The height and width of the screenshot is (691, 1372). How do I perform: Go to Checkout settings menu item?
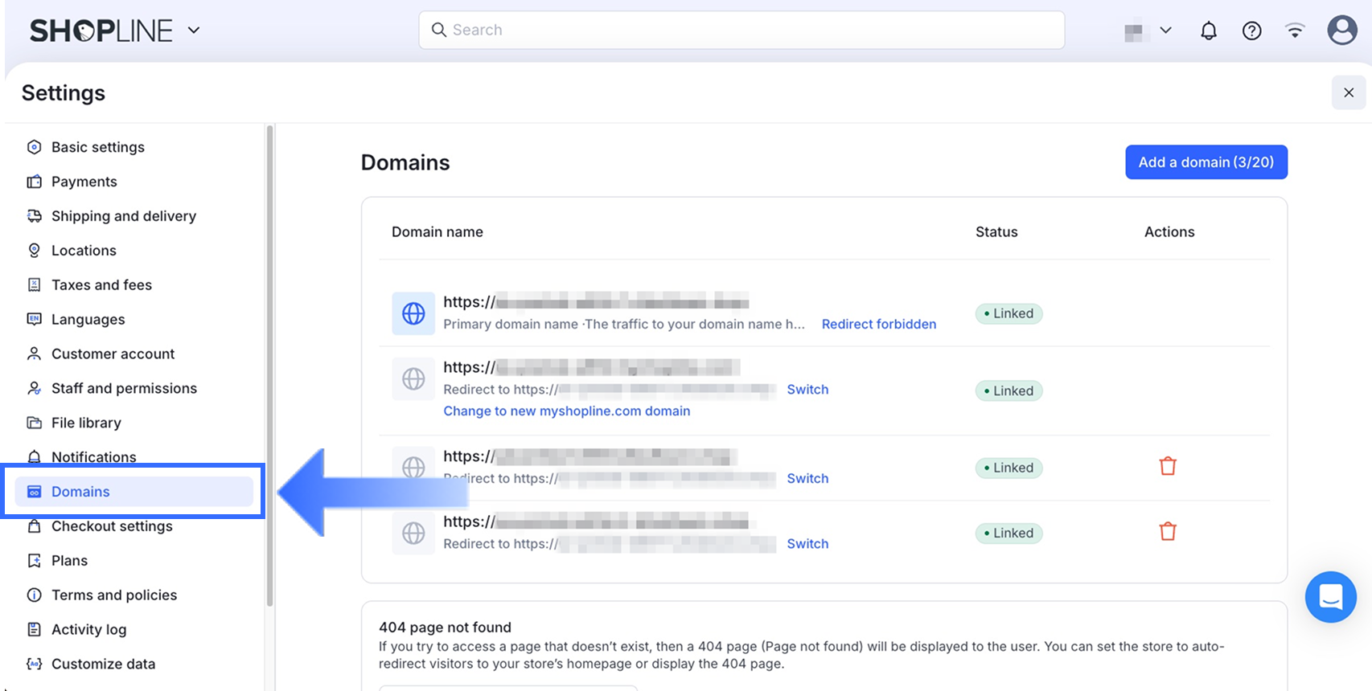tap(112, 526)
